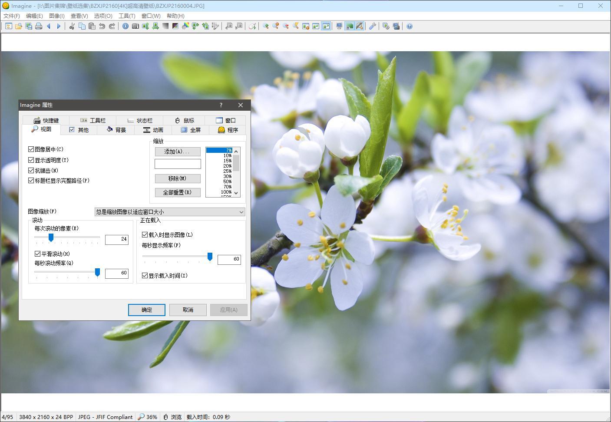Click the Help question mark toolbar icon
Screen dimensions: 611x422
tap(410, 26)
